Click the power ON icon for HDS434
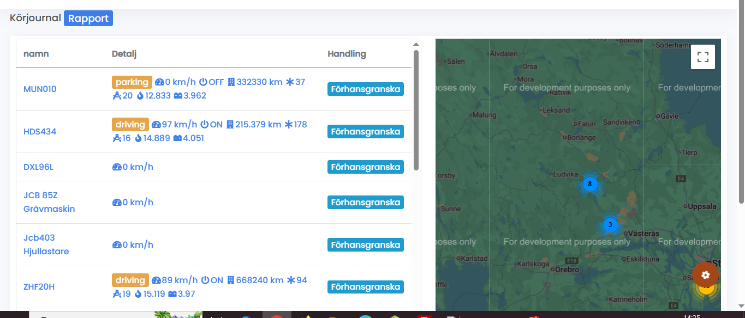The width and height of the screenshot is (745, 318). 205,125
